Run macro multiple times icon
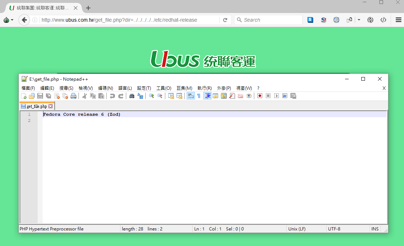Viewport: 404px width, 246px height. point(285,96)
